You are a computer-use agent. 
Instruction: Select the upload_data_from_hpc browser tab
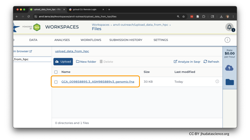point(47,10)
